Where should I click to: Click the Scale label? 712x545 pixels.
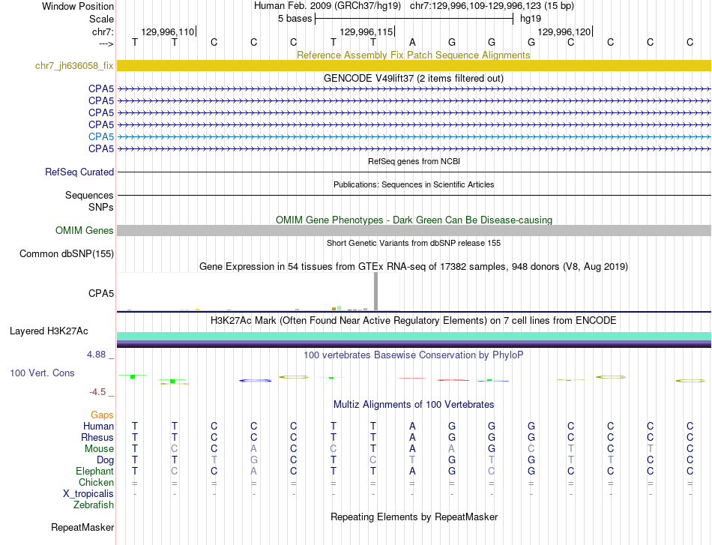[101, 19]
